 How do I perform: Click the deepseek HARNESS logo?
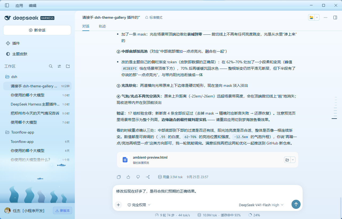[x=29, y=18]
